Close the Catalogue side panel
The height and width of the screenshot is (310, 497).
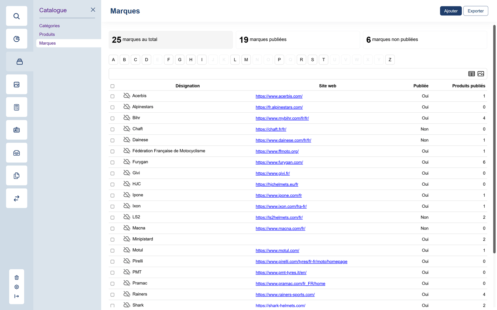[x=93, y=10]
